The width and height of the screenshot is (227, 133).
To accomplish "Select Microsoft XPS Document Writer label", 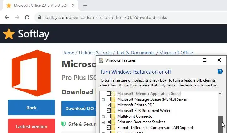I will (144, 111).
